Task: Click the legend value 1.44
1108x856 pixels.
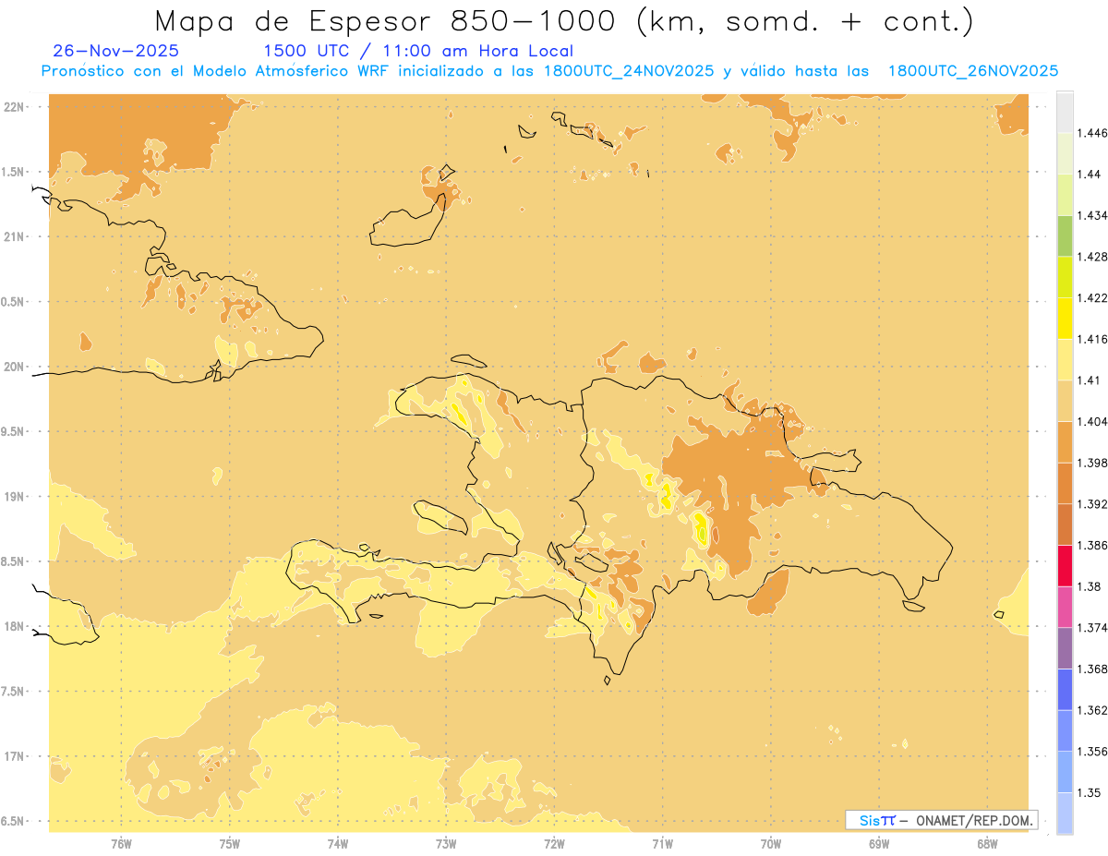Action: tap(1090, 175)
